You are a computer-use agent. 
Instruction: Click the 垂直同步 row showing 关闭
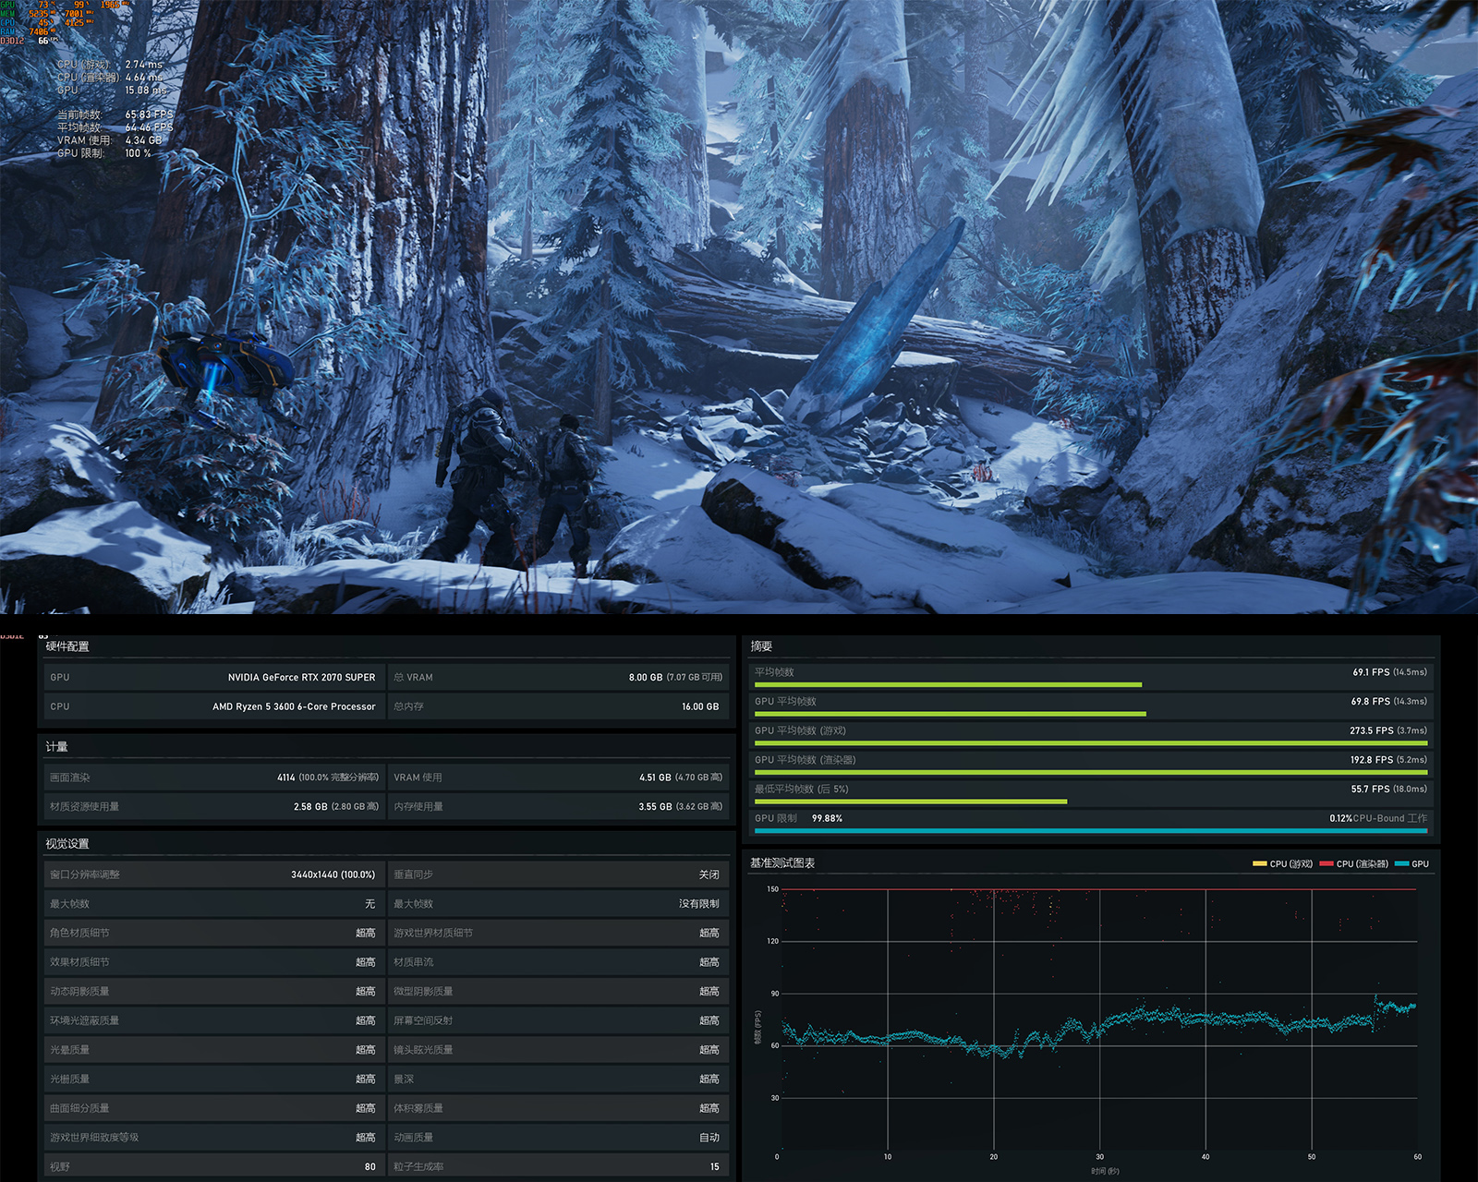click(557, 874)
